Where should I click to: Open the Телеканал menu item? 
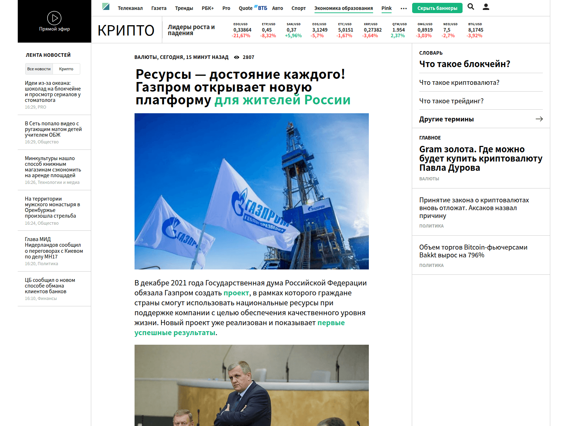click(130, 8)
